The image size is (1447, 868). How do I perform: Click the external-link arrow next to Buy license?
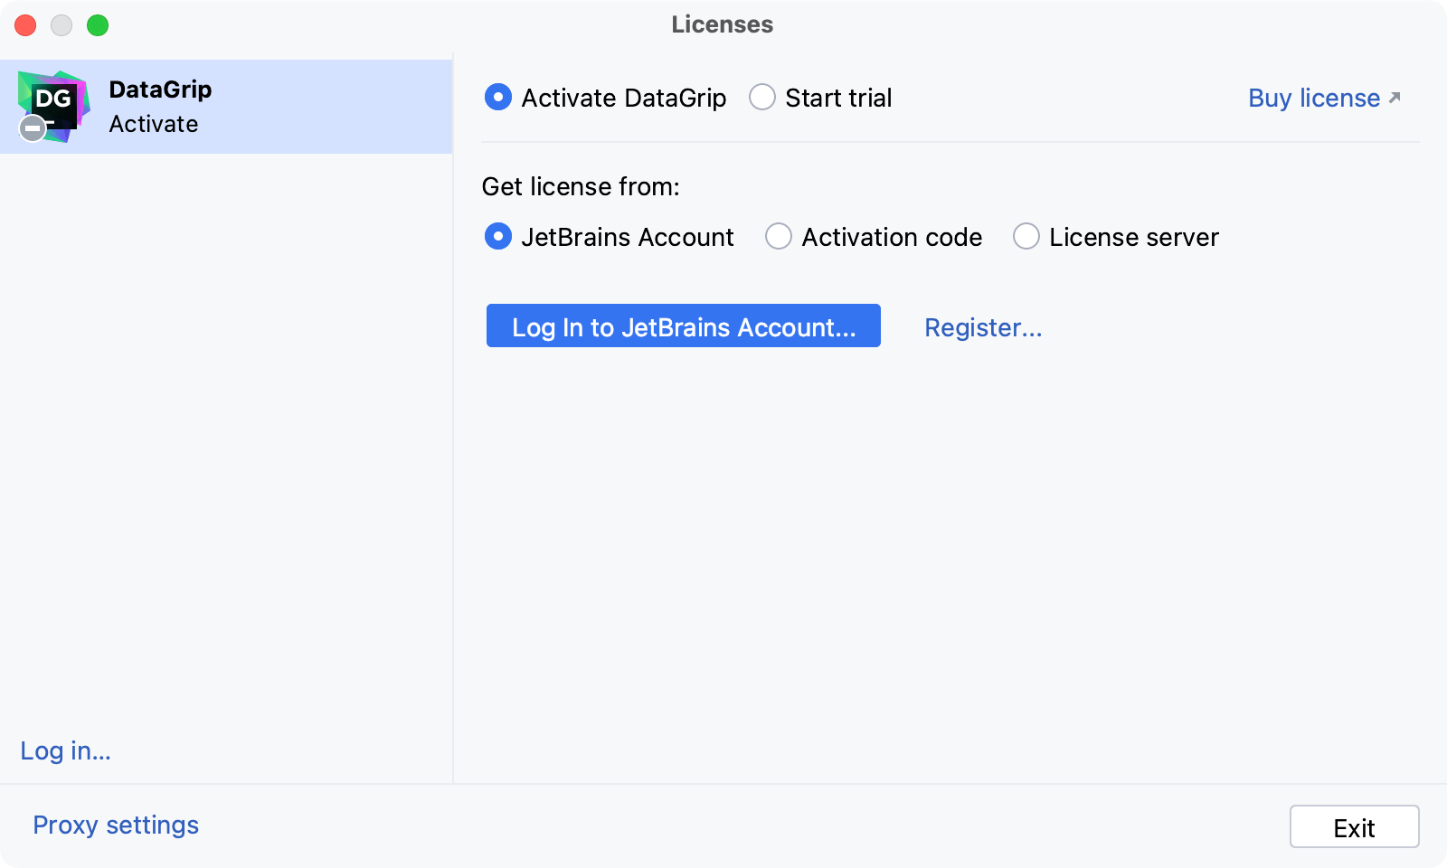point(1394,96)
